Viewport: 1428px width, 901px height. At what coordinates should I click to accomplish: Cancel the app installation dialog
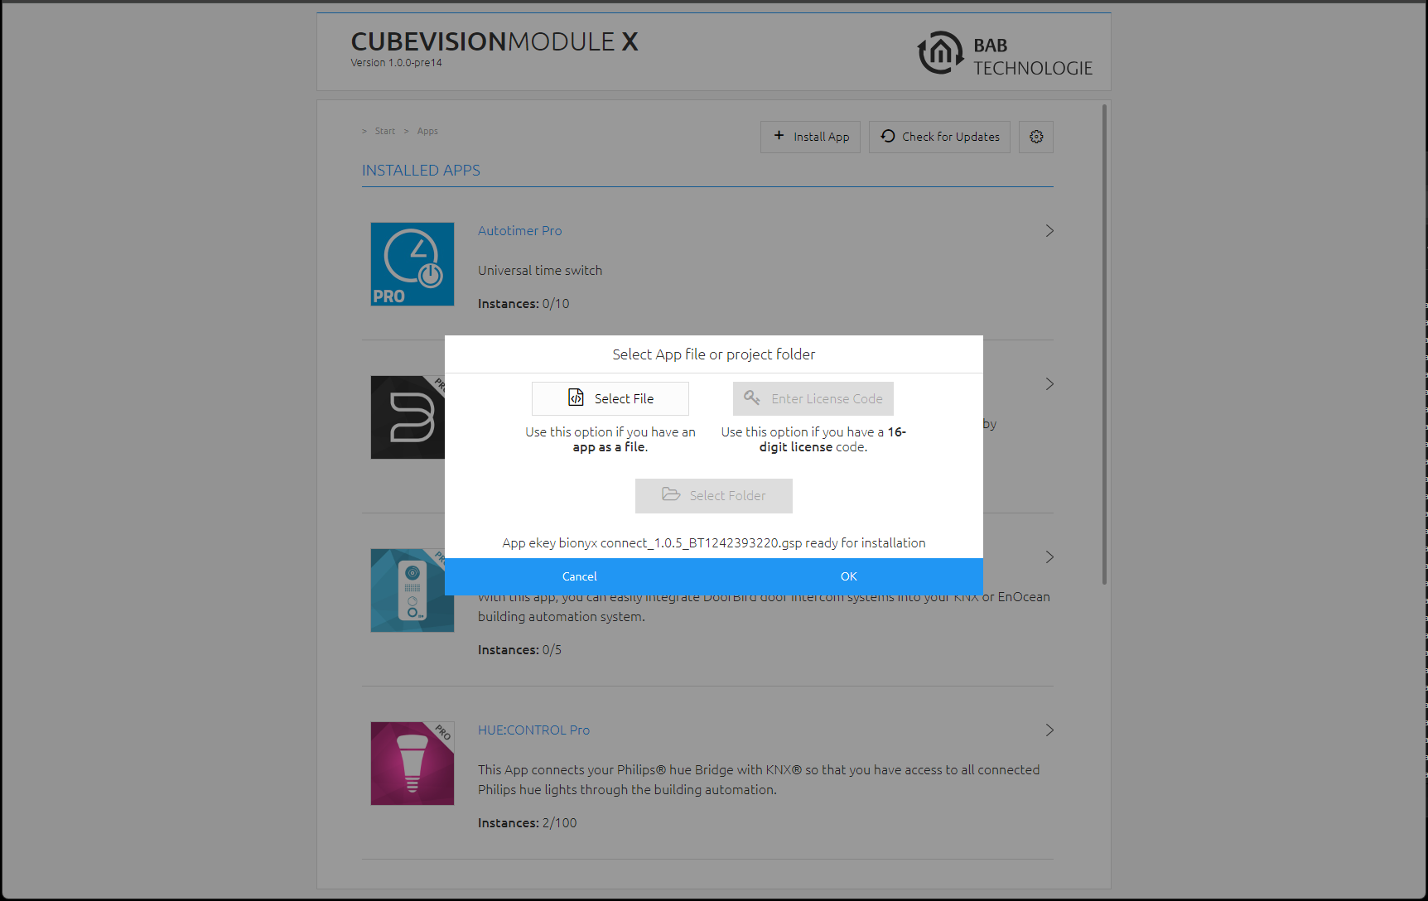[580, 576]
